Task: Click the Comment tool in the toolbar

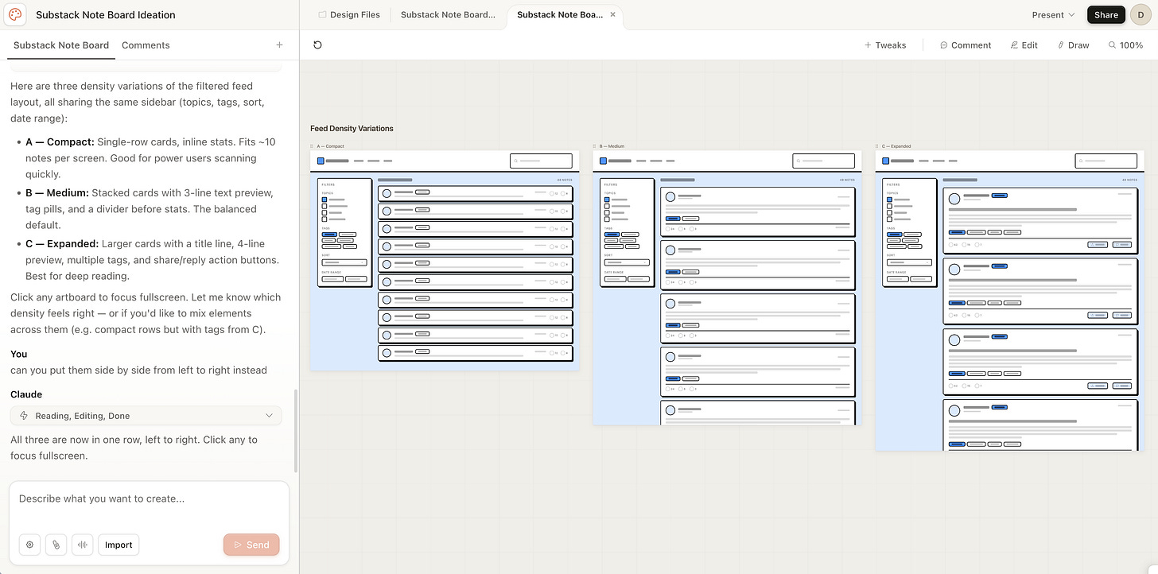Action: (x=966, y=45)
